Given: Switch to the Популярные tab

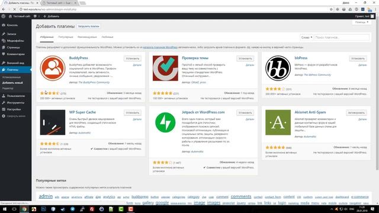Looking at the screenshot, I should click(66, 37).
